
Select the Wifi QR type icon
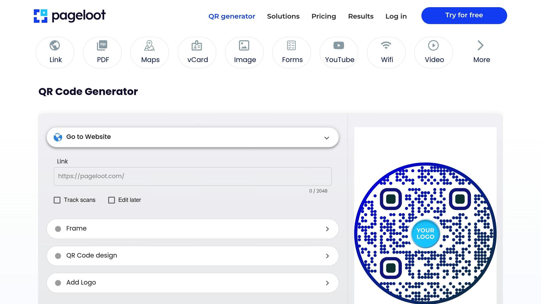(x=386, y=46)
